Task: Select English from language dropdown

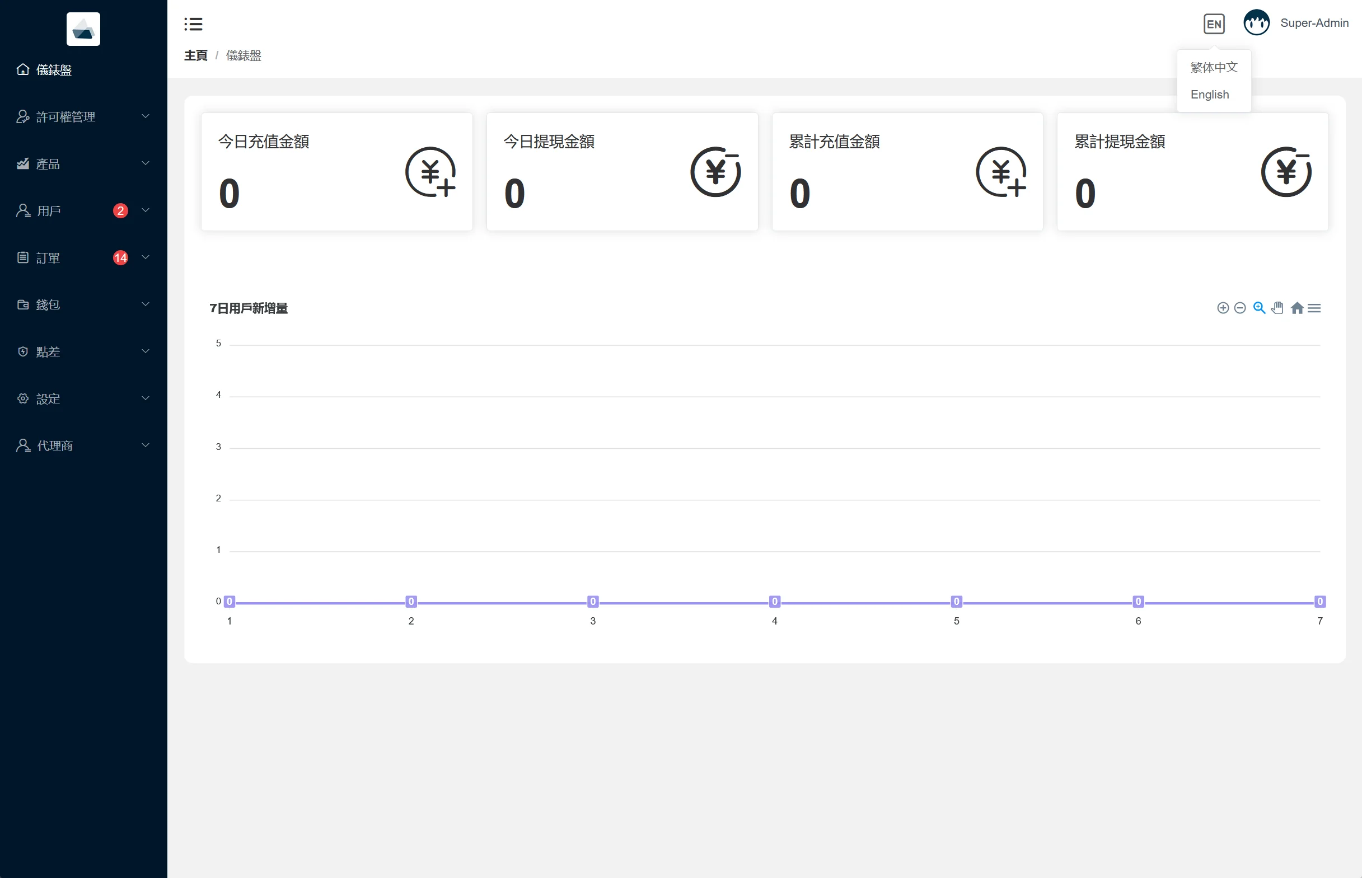Action: click(1209, 95)
